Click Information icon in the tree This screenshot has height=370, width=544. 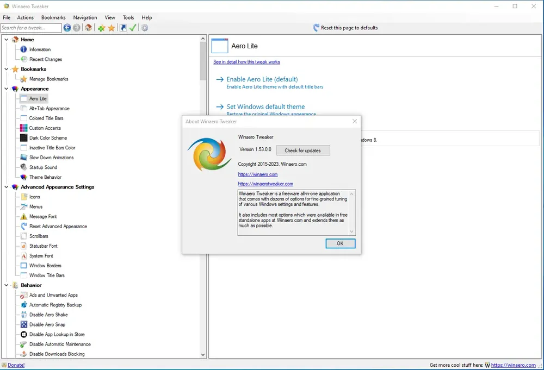pos(23,49)
